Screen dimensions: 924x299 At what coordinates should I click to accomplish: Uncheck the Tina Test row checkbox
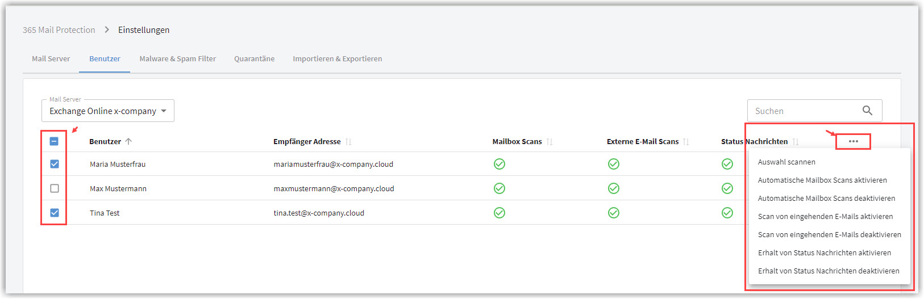click(55, 213)
